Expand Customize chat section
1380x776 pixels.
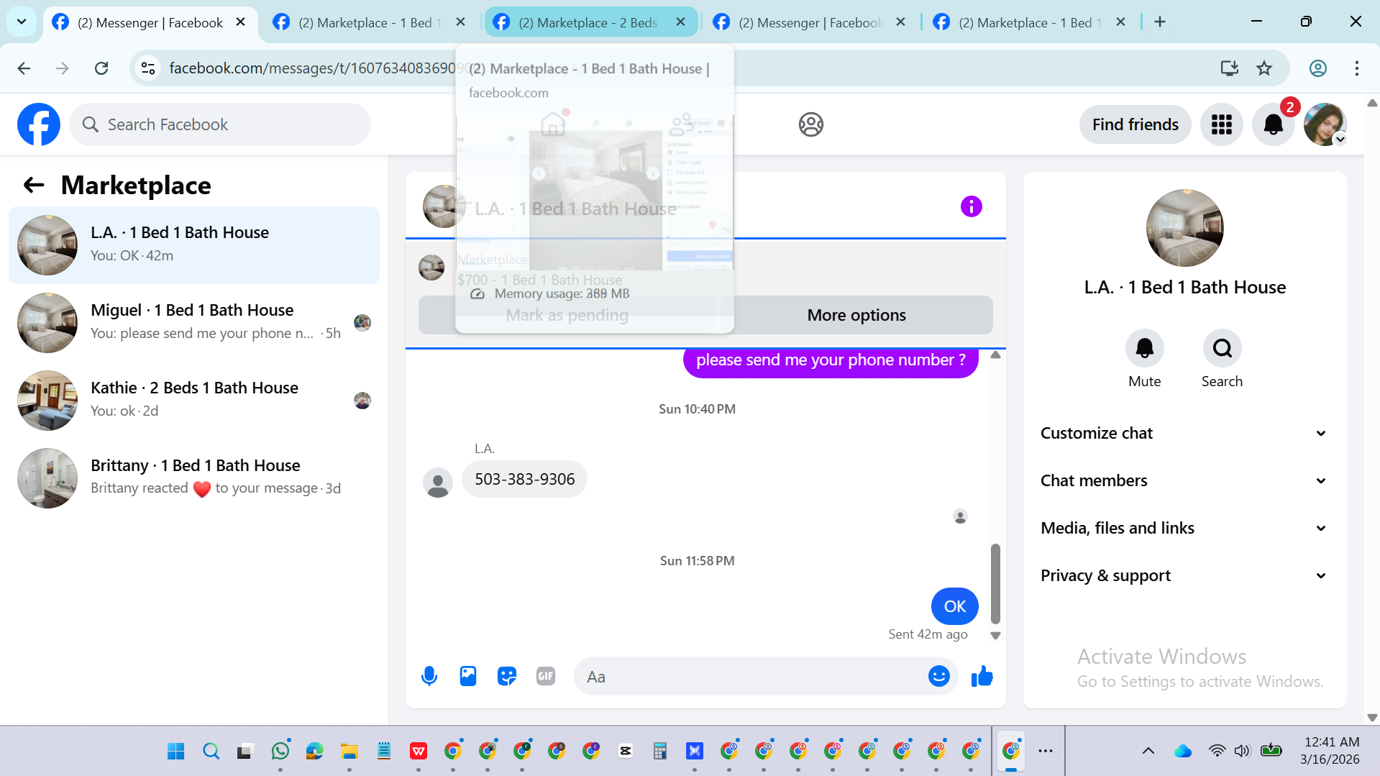pyautogui.click(x=1184, y=433)
